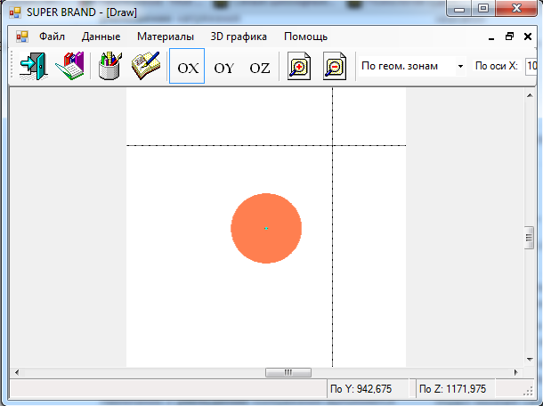The image size is (543, 406).
Task: Click the 'По Y: 942,675' status text
Action: pyautogui.click(x=361, y=389)
